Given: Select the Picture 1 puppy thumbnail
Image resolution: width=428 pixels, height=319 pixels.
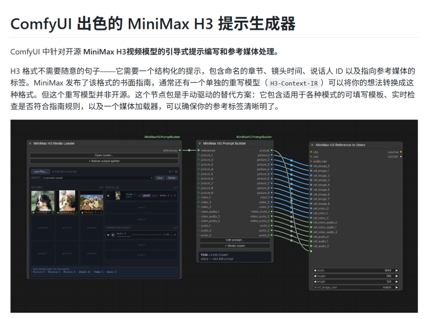Looking at the screenshot, I should (42, 200).
